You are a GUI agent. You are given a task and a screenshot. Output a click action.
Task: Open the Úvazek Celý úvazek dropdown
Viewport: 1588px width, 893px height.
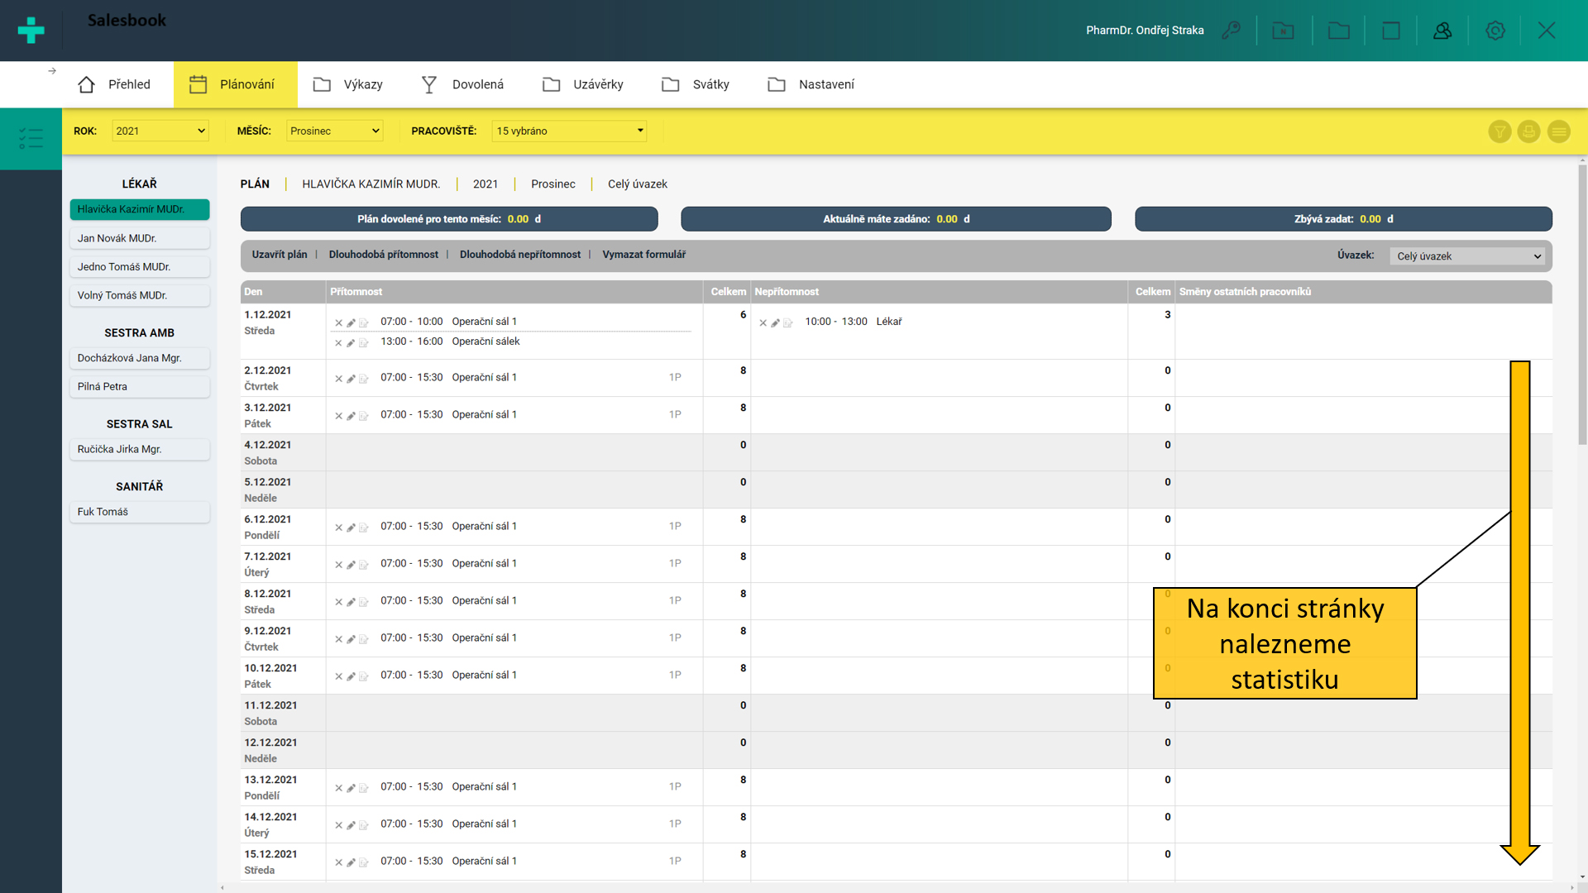[x=1468, y=256]
